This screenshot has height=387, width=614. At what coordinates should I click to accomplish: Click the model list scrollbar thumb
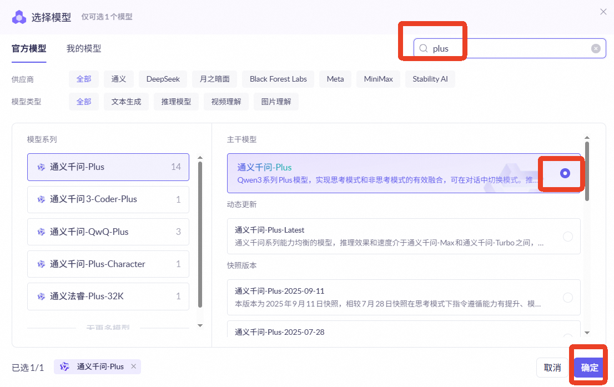tap(587, 172)
